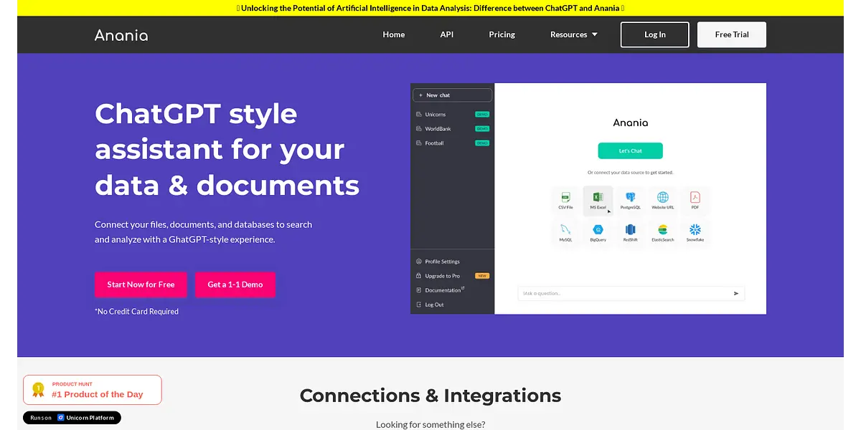Click the Log In button
Screen dimensions: 861x430
click(654, 34)
